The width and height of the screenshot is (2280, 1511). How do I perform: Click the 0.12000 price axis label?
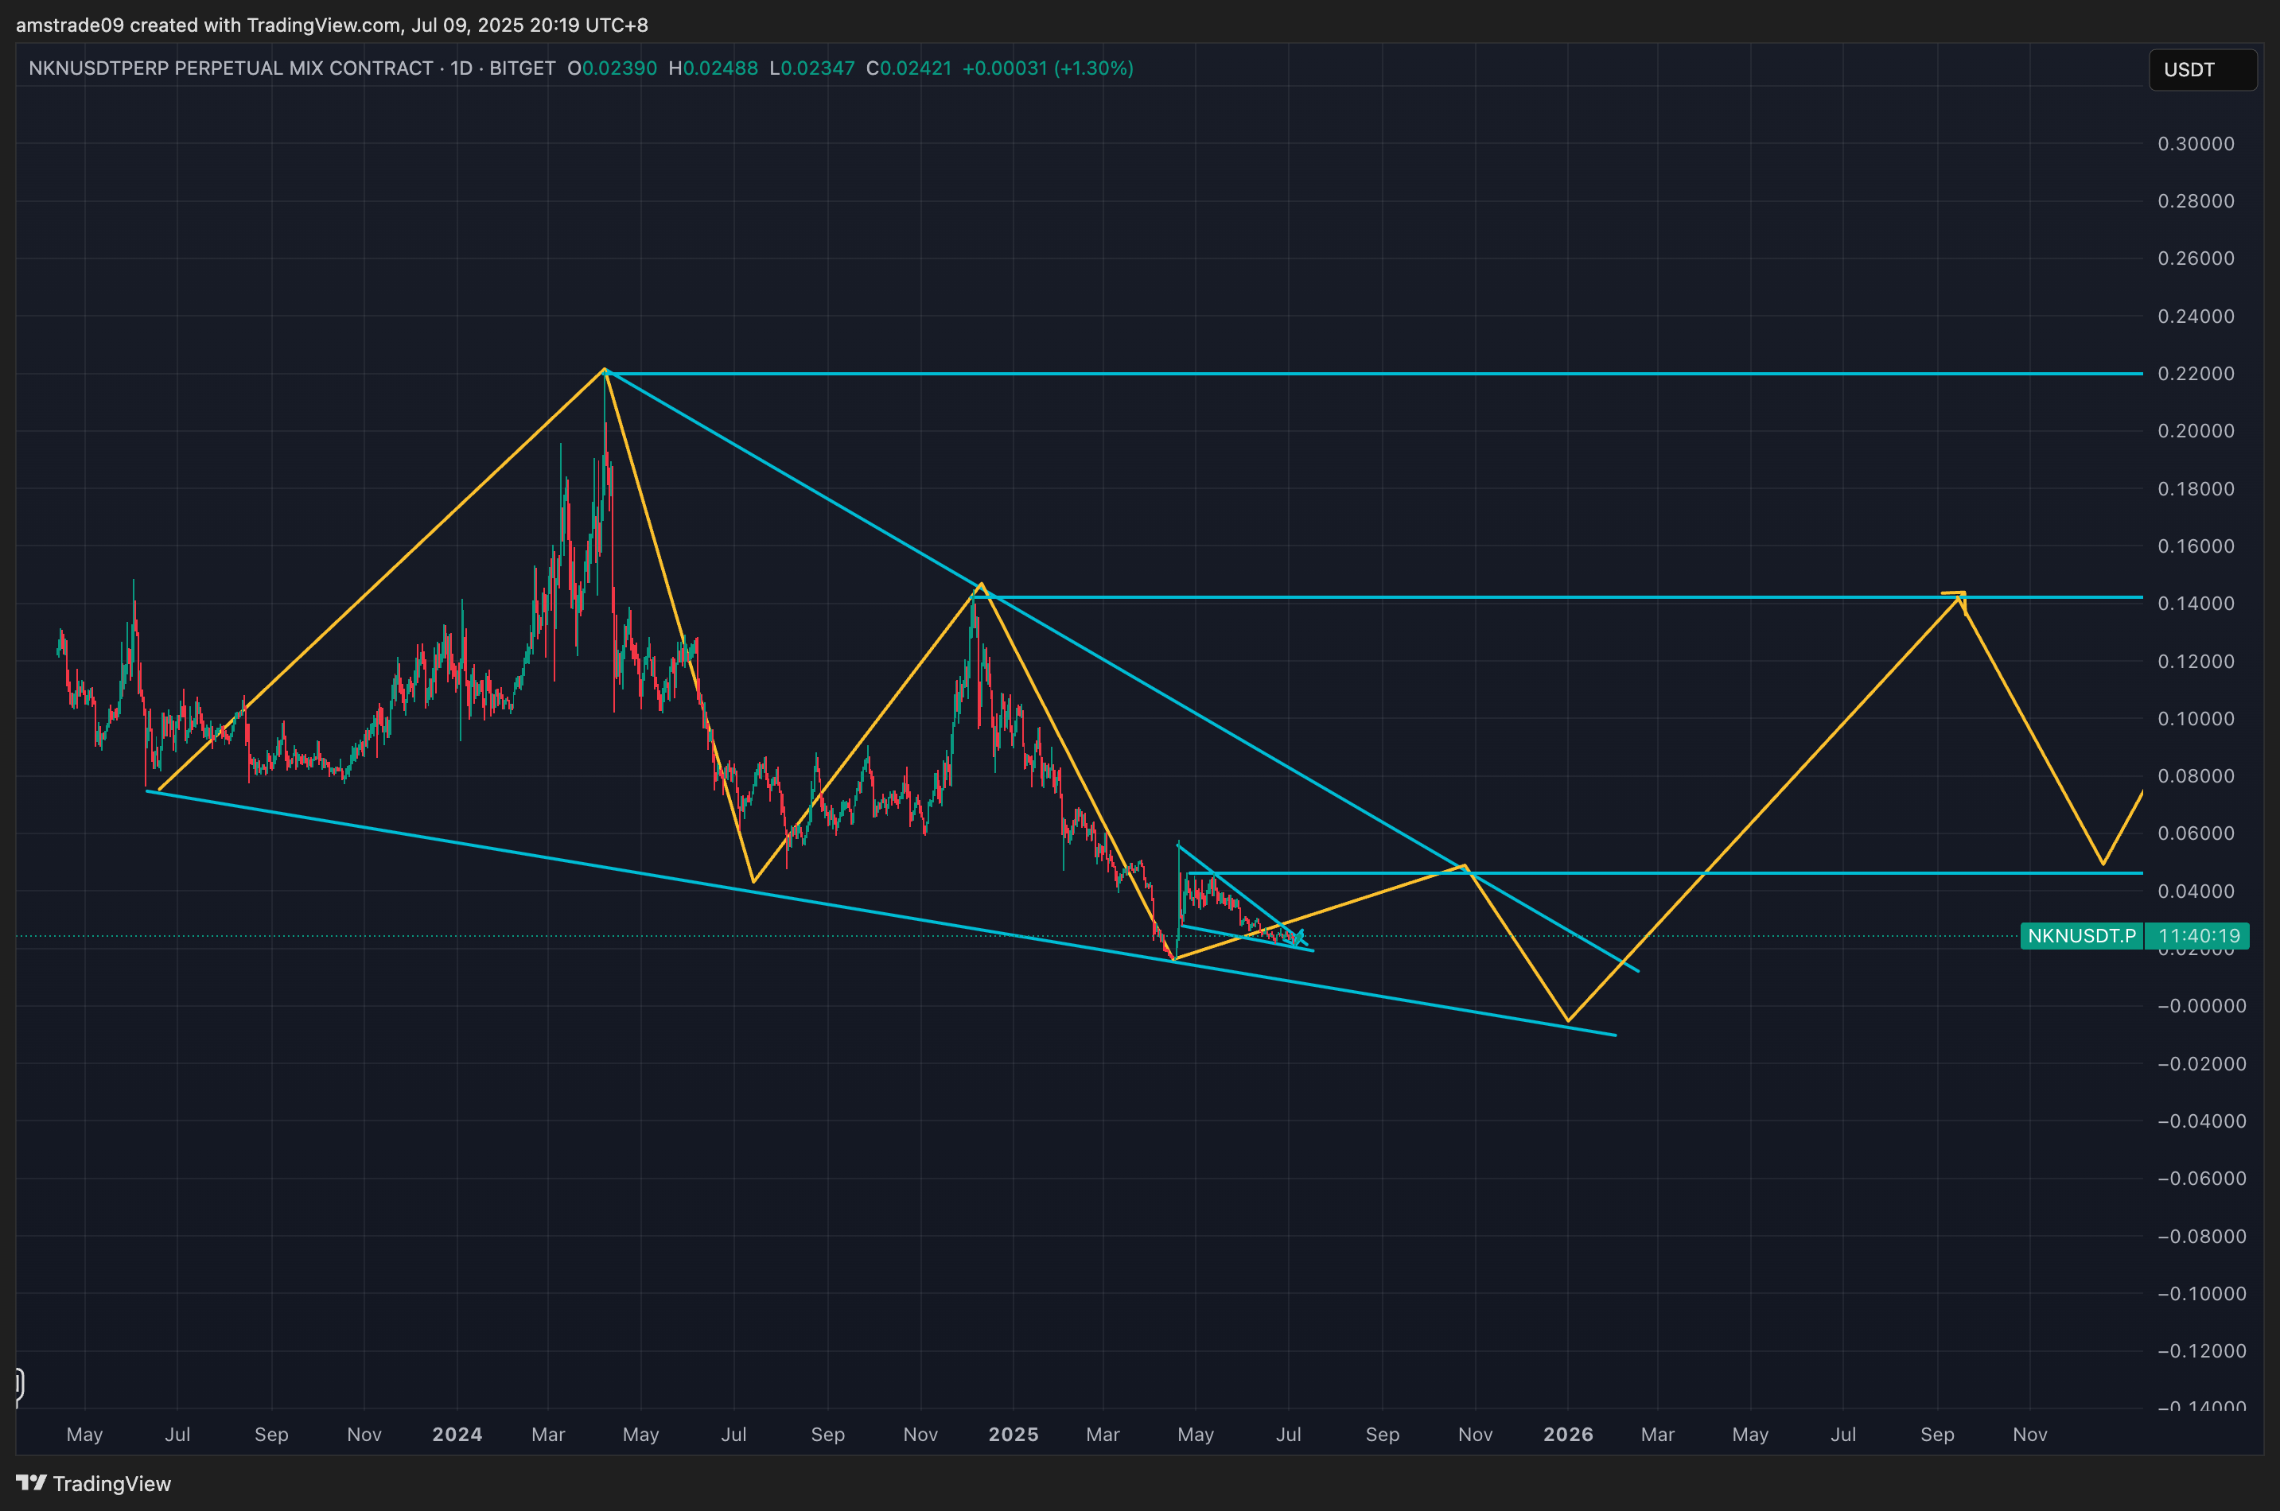(x=2195, y=661)
